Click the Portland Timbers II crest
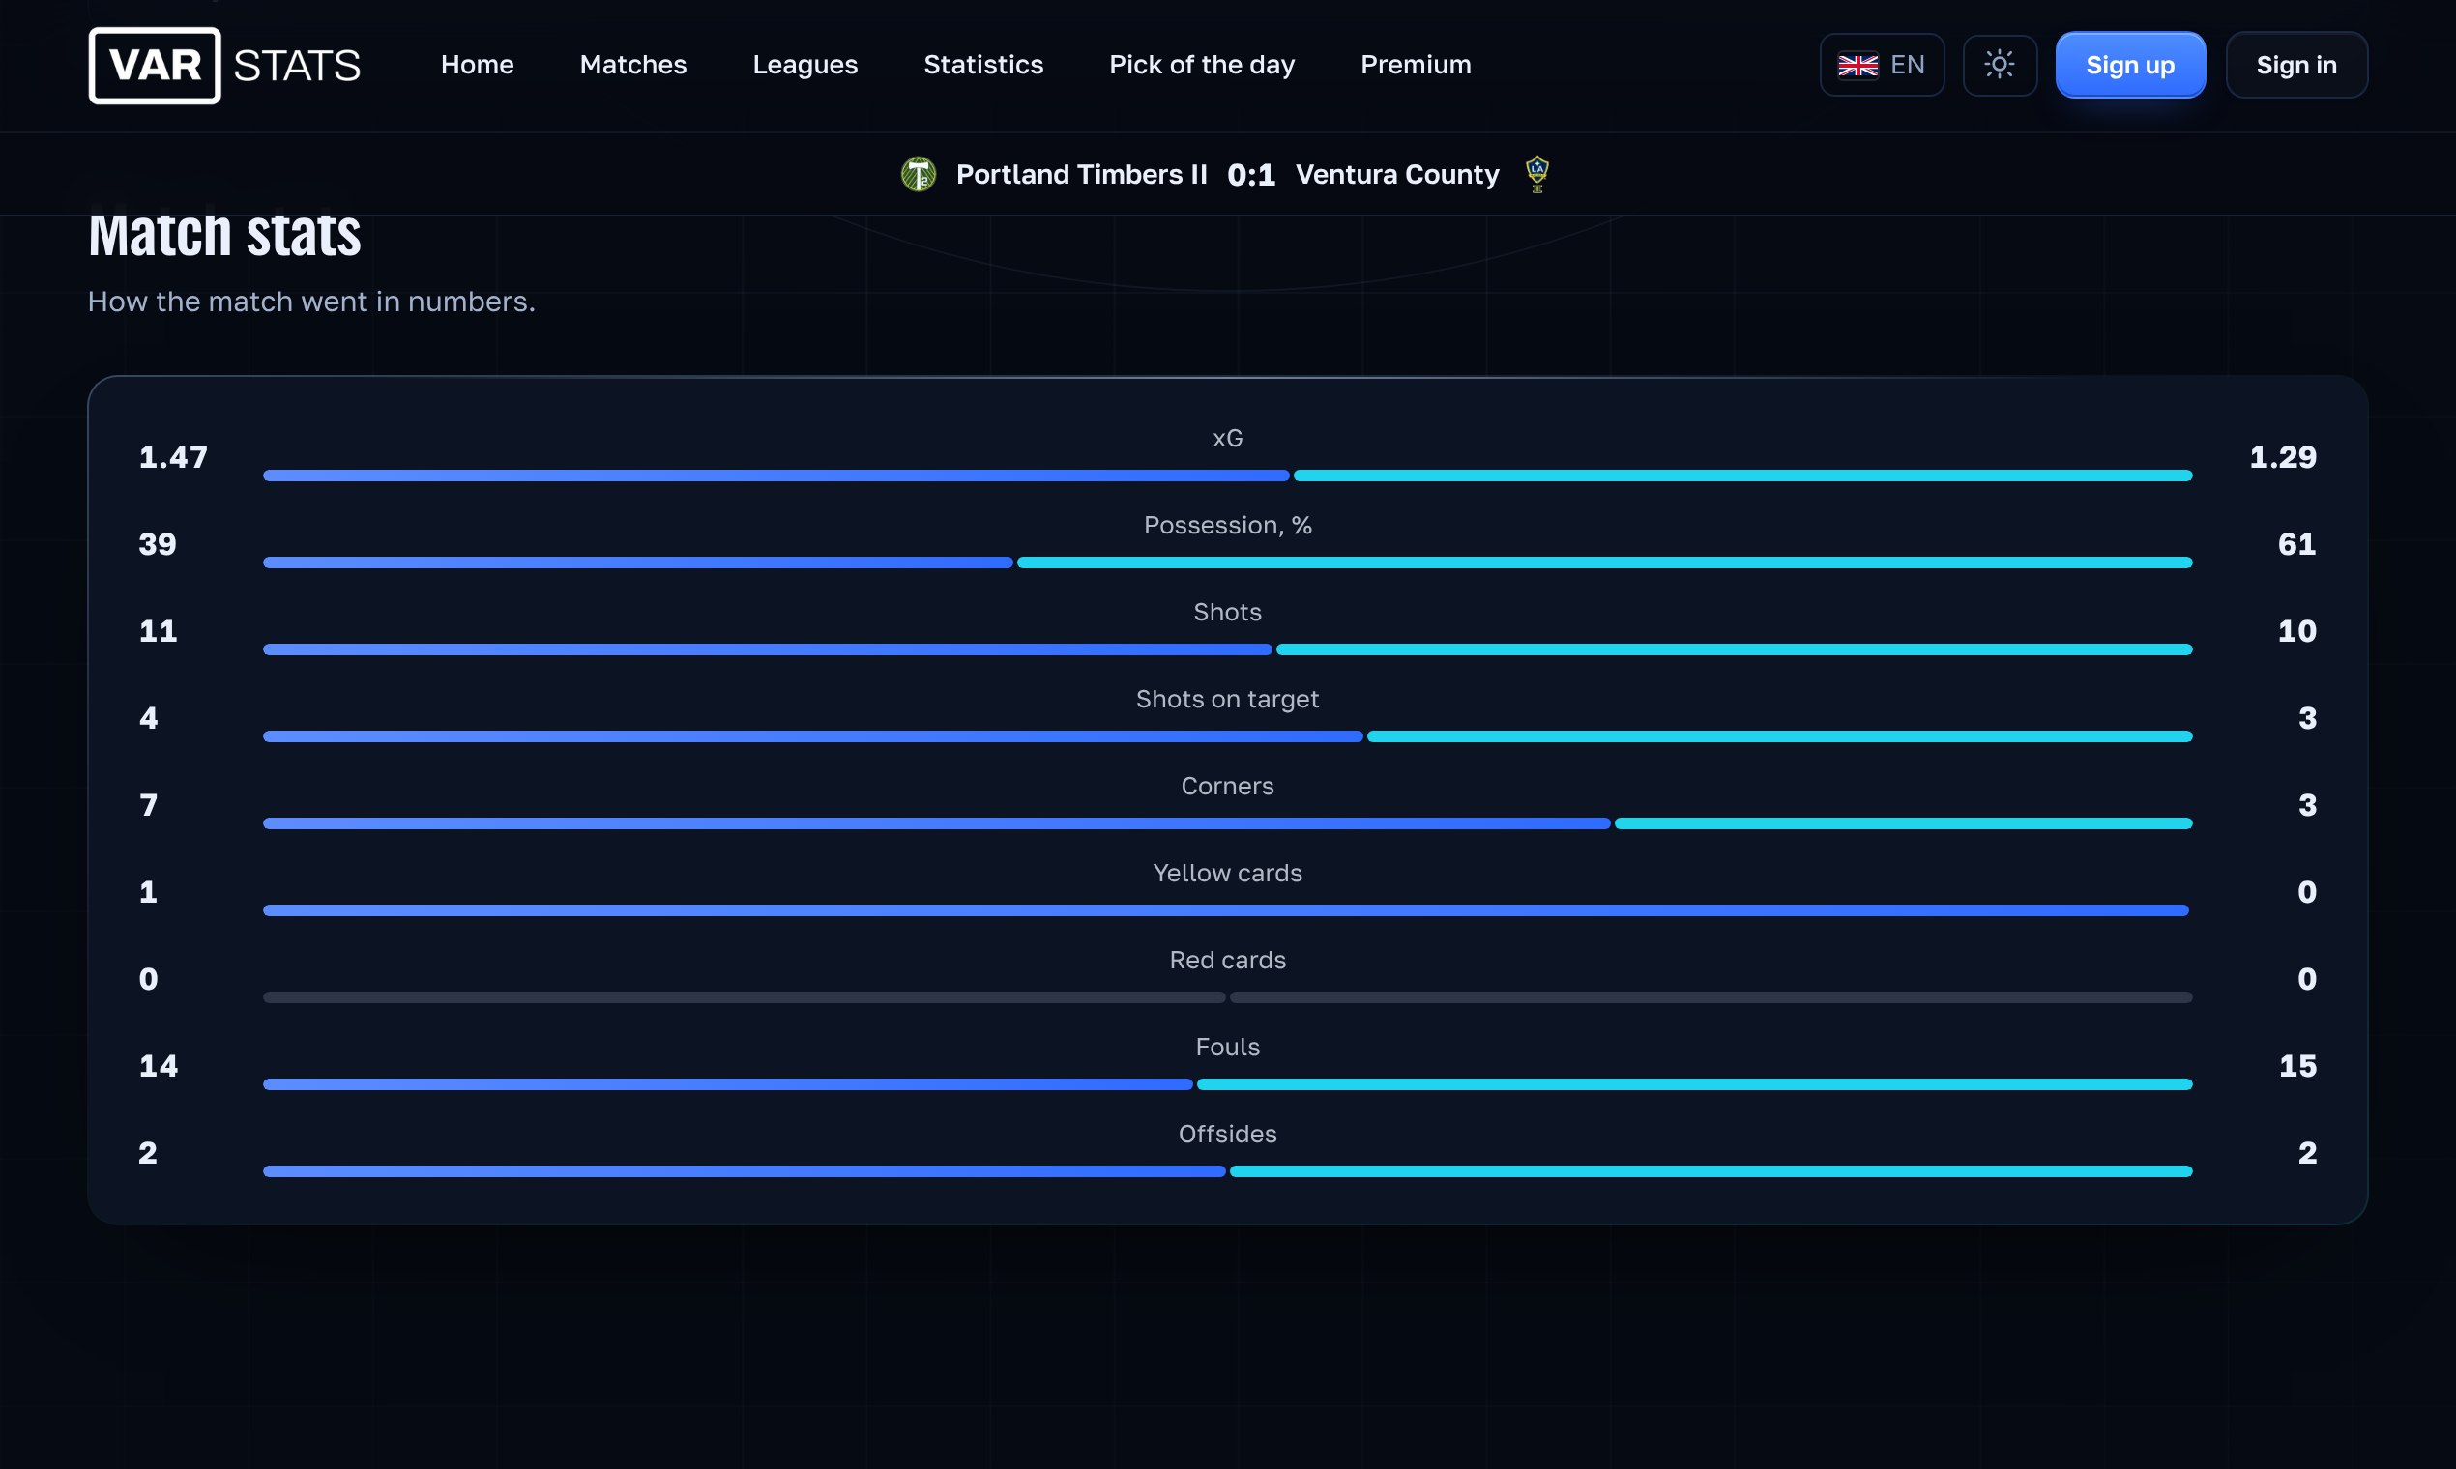2456x1469 pixels. [918, 174]
